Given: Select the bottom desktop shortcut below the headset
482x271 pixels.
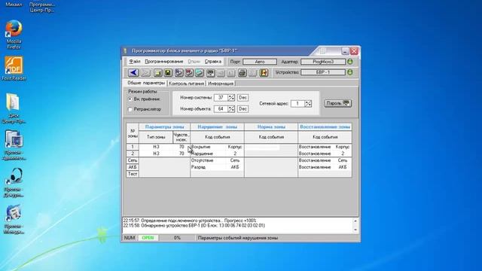Looking at the screenshot, I should (x=14, y=219).
